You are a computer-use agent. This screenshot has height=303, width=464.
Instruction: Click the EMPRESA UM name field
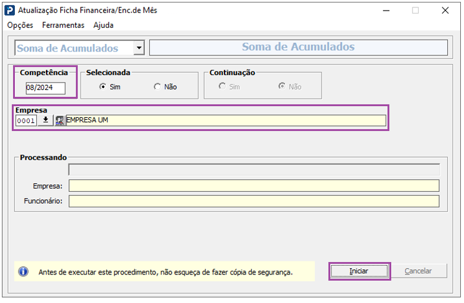coord(225,120)
